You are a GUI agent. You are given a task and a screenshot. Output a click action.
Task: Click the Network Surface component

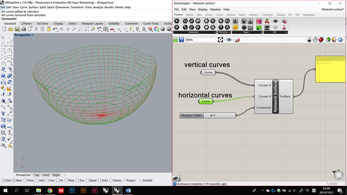[275, 96]
